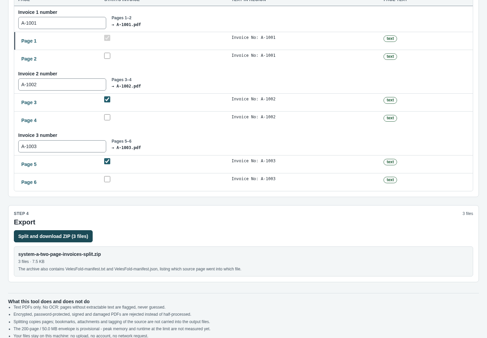
Task: Click the Pages 1–2 range label
Action: point(121,18)
